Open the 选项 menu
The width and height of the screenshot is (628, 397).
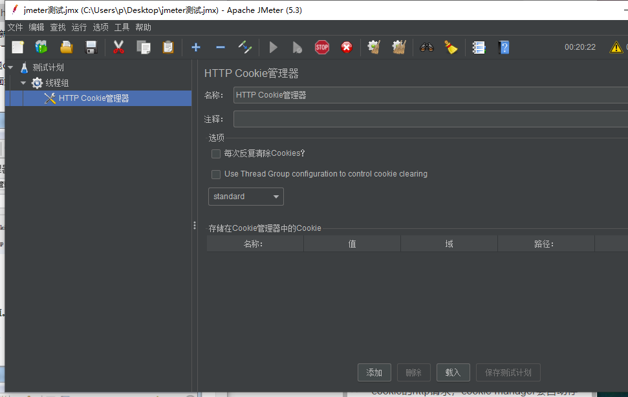[100, 27]
